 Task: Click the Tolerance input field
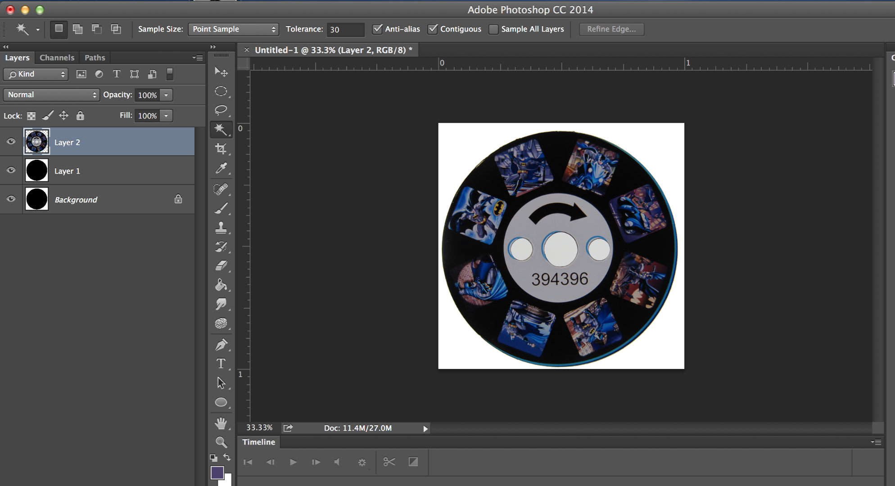[x=345, y=29]
